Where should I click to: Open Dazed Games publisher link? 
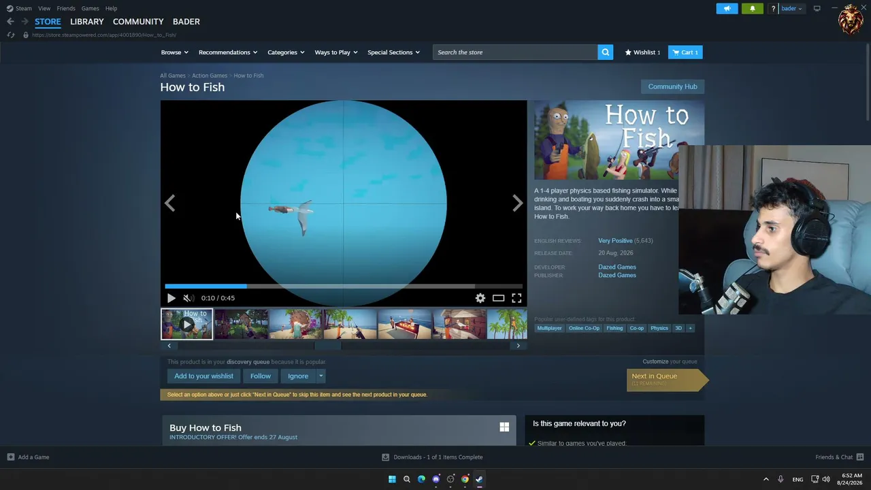[x=617, y=275]
